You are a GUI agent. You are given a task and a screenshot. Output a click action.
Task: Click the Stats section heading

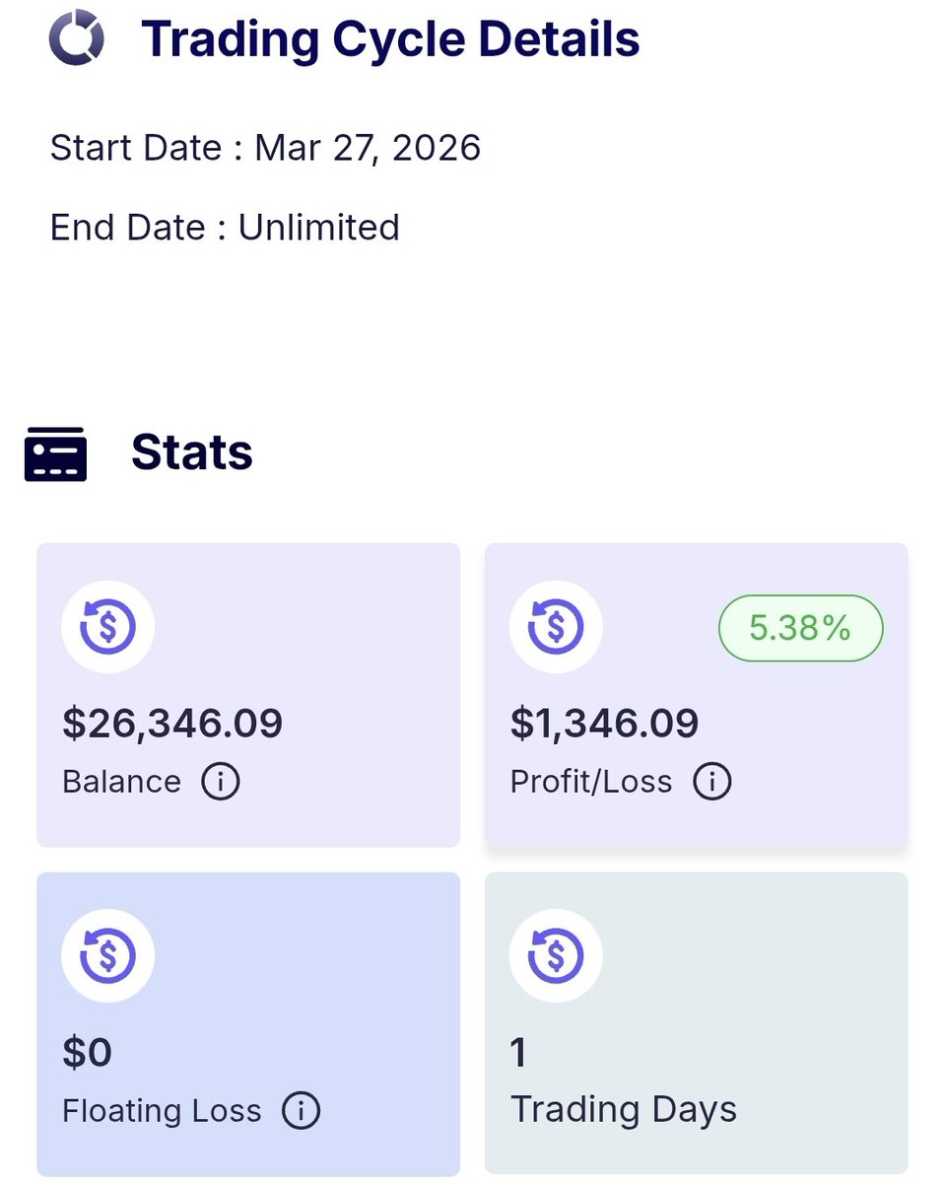(x=192, y=453)
